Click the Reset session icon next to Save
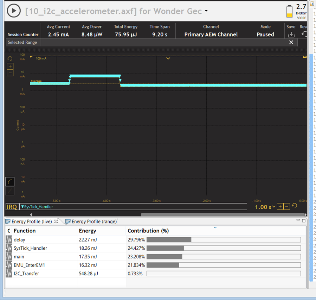 pos(305,35)
